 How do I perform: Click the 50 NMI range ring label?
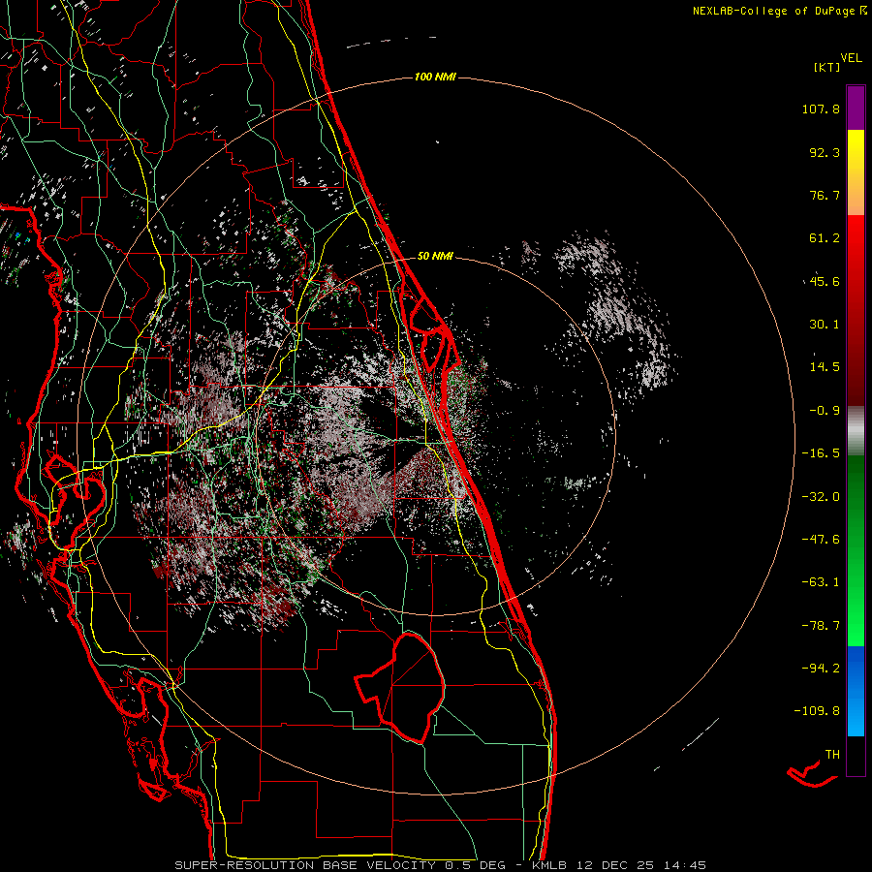(x=435, y=257)
